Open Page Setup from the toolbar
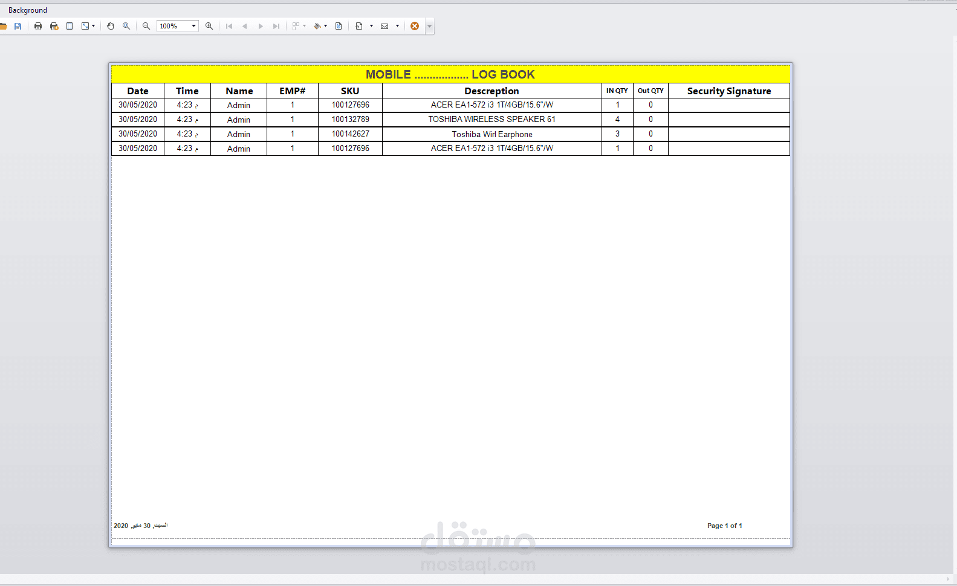 click(x=70, y=26)
